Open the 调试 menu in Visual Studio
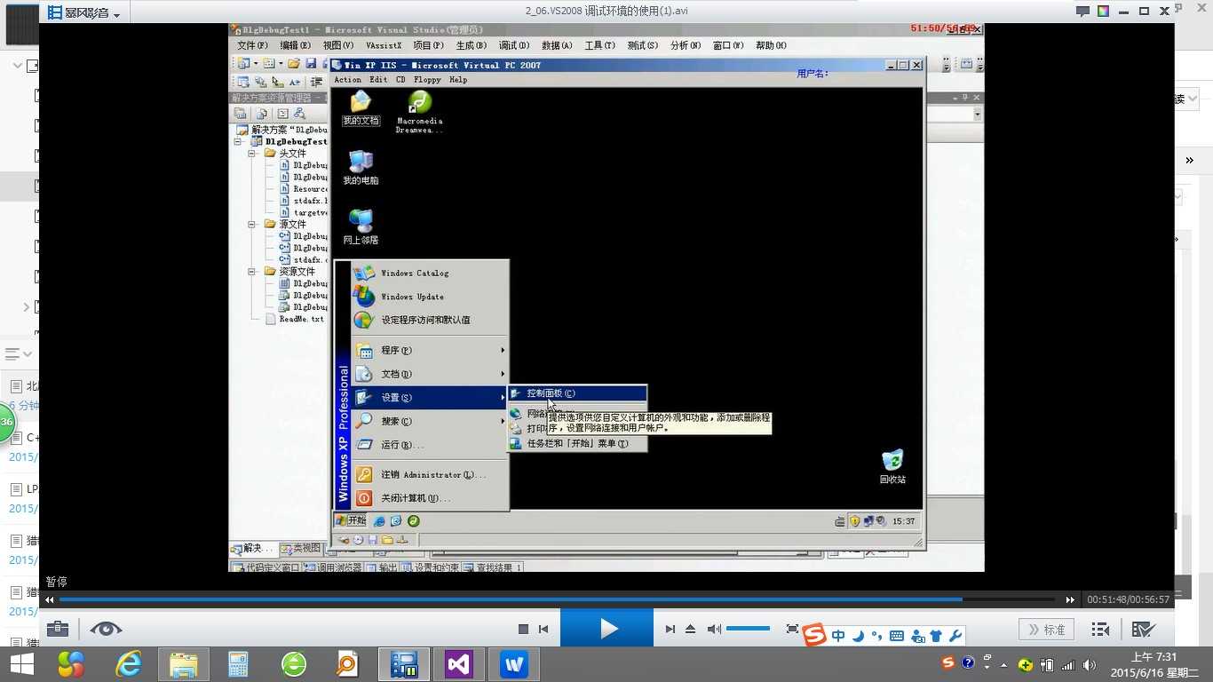This screenshot has width=1213, height=682. pos(513,45)
